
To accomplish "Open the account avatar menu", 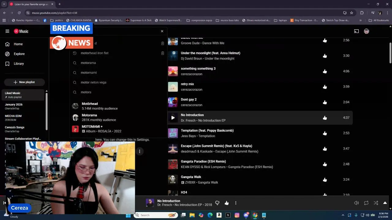I will tap(366, 31).
